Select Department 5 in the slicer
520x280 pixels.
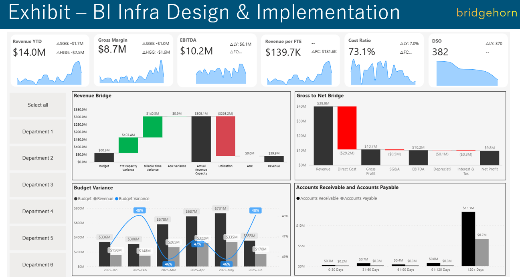pyautogui.click(x=38, y=238)
